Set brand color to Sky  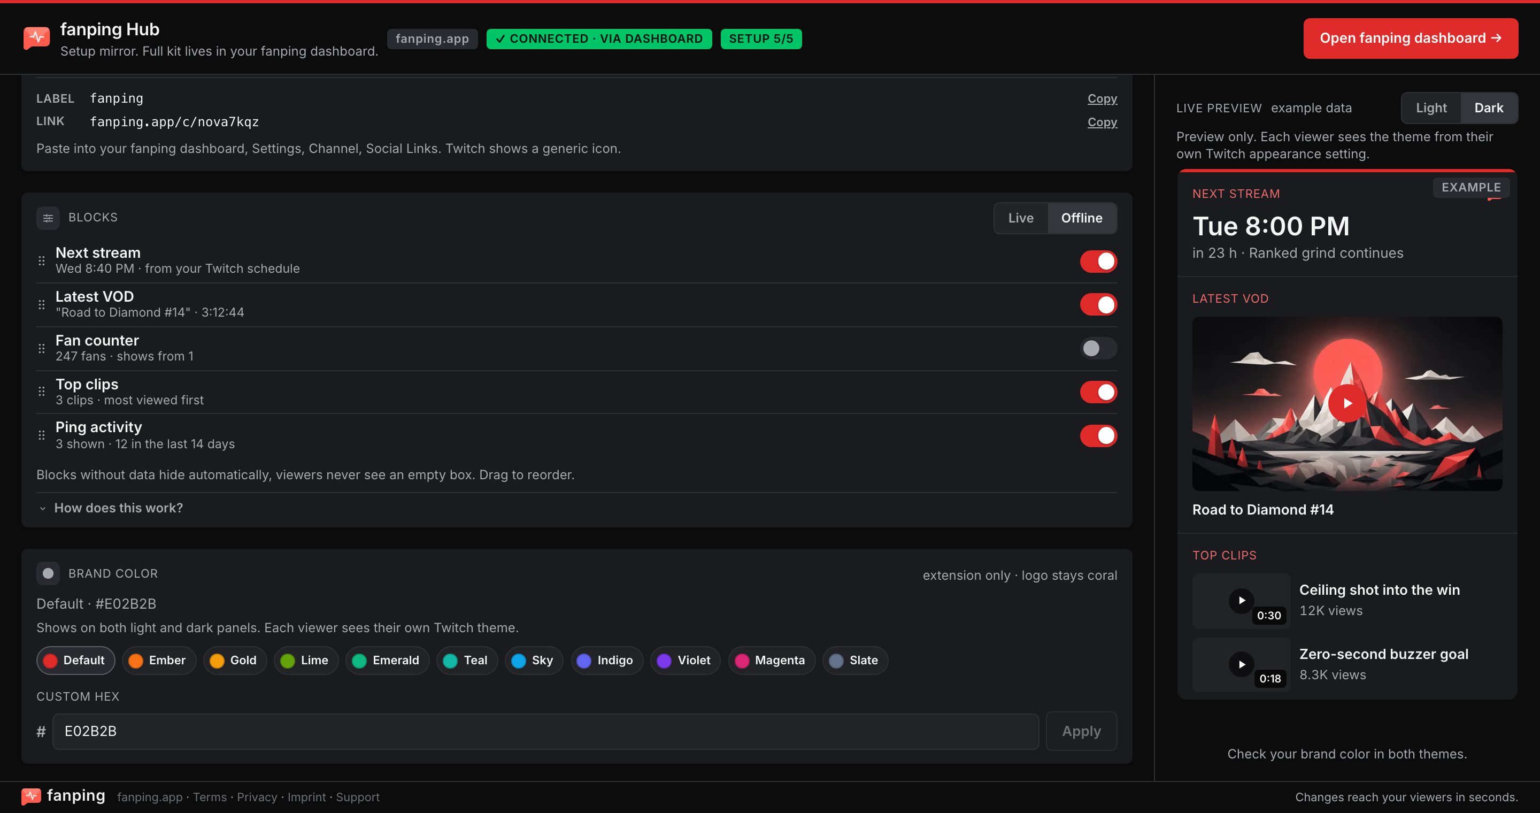pos(534,661)
